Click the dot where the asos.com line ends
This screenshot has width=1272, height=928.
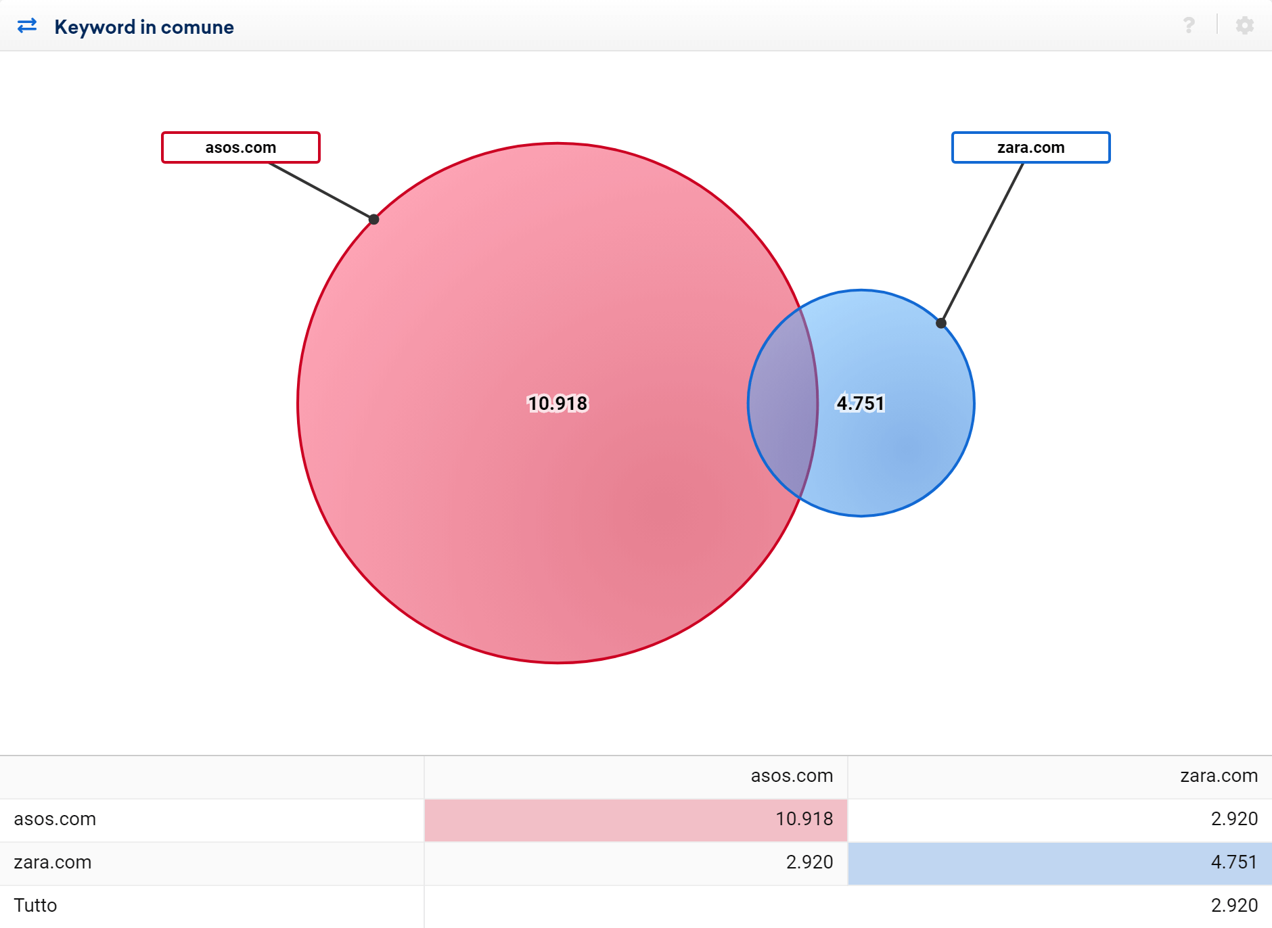click(373, 219)
